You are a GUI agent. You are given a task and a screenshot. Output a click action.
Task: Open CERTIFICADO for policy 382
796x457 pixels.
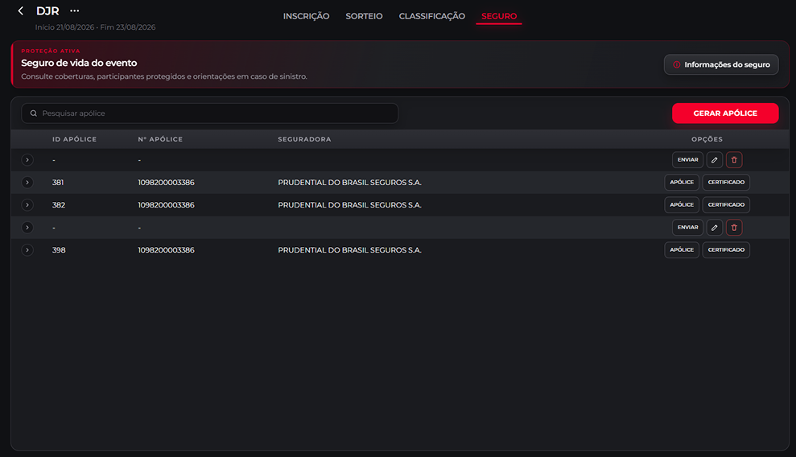tap(726, 205)
